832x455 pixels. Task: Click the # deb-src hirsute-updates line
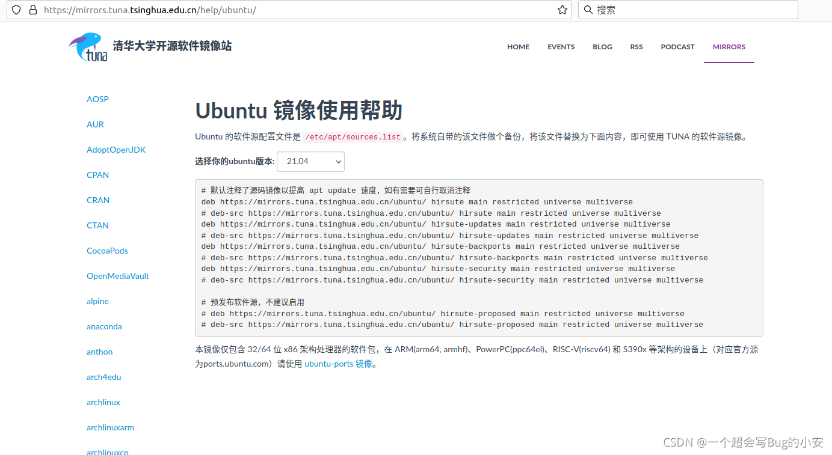[x=450, y=236]
